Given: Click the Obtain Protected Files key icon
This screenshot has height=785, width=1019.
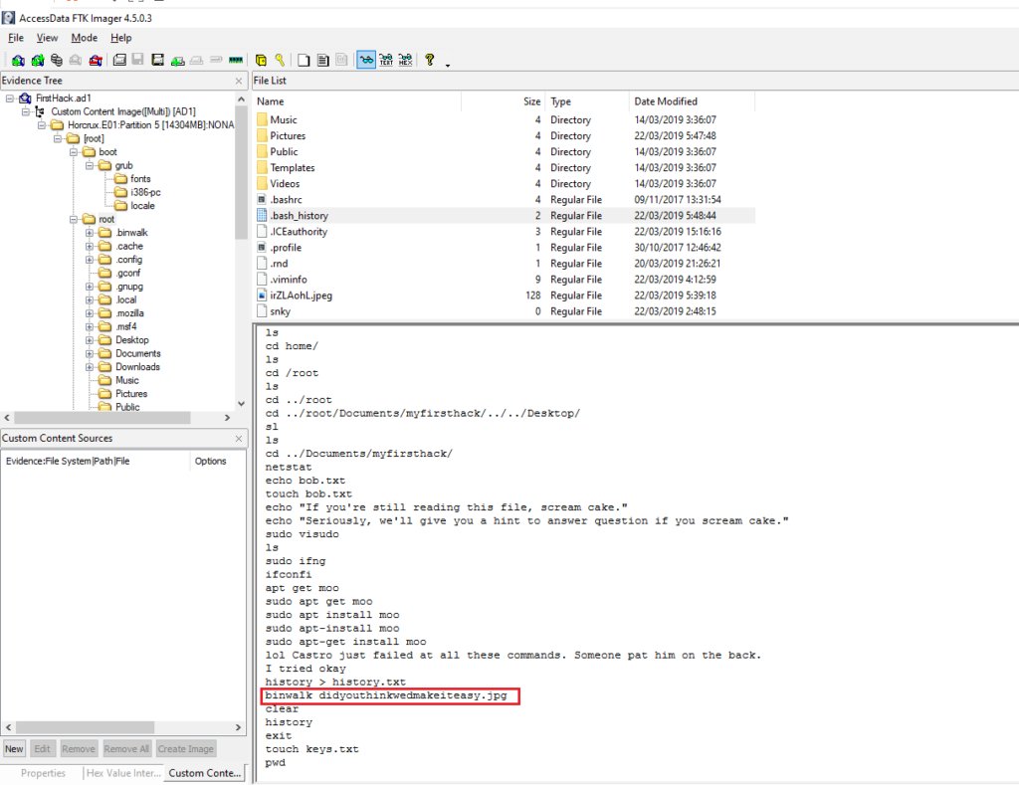Looking at the screenshot, I should point(279,60).
